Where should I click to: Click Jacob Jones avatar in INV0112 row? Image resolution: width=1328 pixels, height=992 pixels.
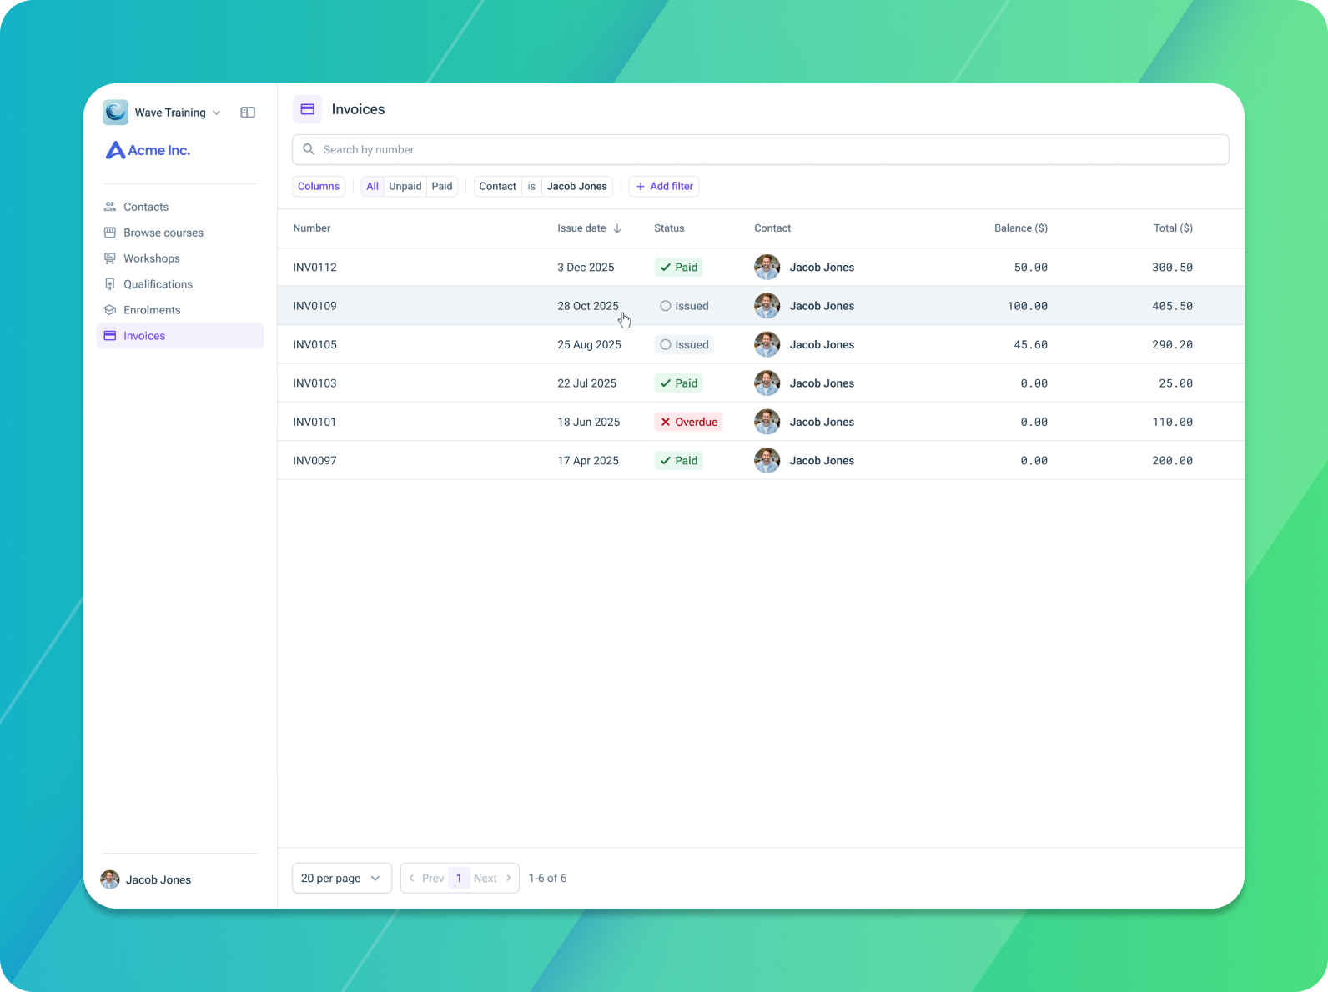(767, 268)
